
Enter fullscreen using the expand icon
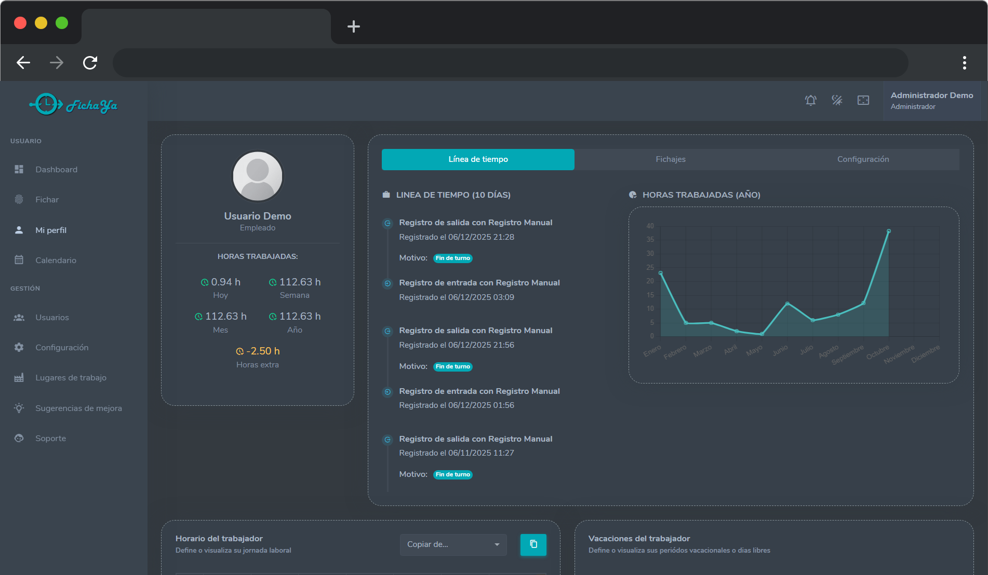pos(863,100)
